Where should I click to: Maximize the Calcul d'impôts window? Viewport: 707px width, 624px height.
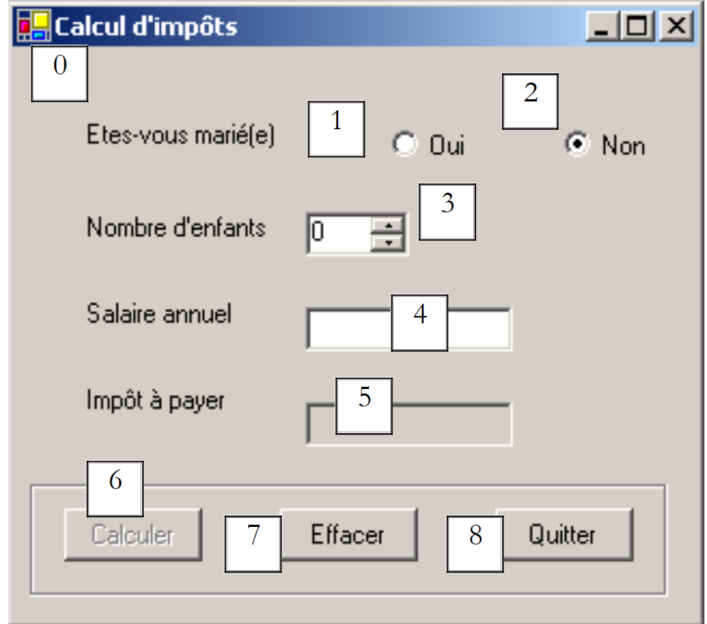pos(638,27)
